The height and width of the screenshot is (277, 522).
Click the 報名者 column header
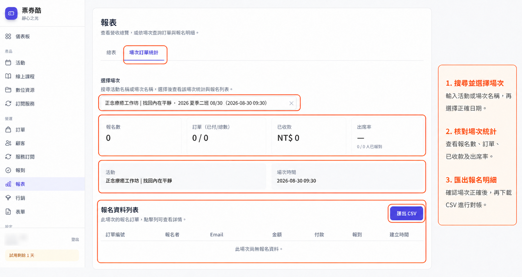[x=172, y=235]
